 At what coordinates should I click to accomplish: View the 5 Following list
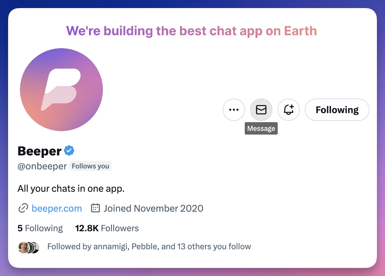[x=40, y=228]
